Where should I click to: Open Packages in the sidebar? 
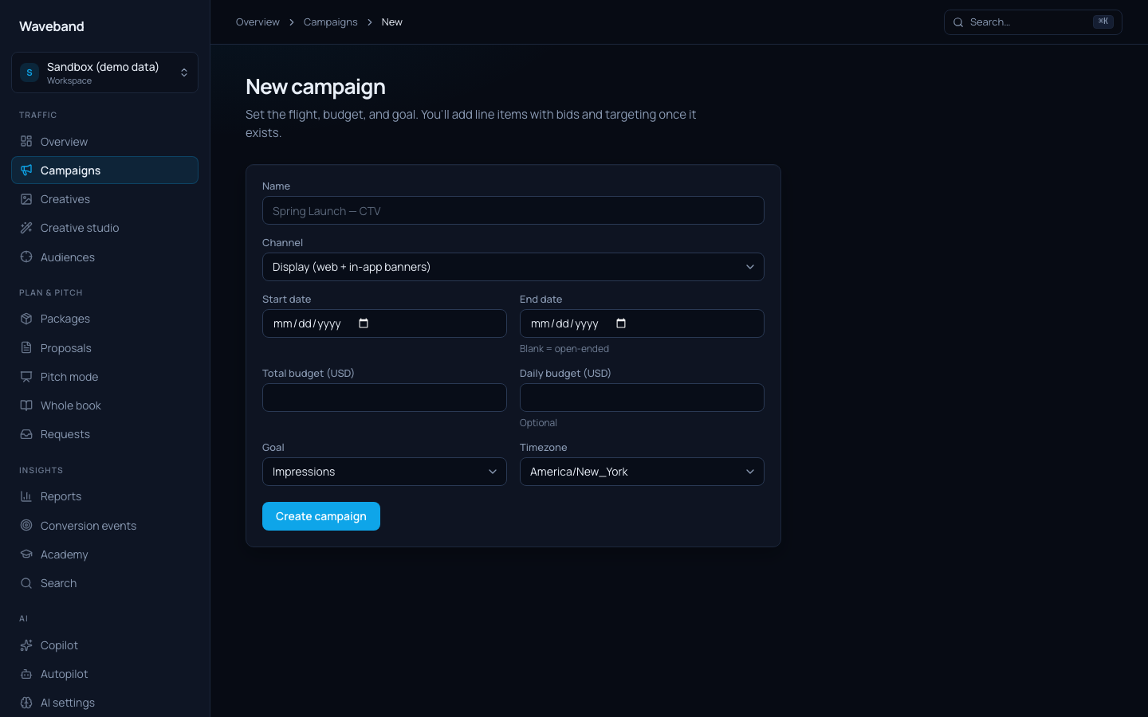[104, 319]
